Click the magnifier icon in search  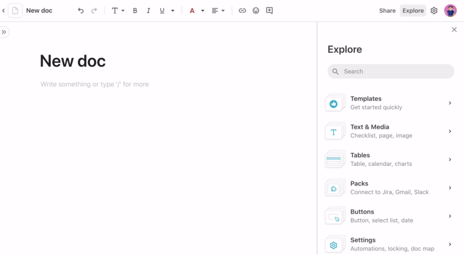pos(335,71)
